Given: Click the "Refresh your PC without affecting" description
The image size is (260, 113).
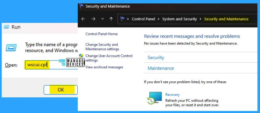Looking at the screenshot, I should (192, 103).
